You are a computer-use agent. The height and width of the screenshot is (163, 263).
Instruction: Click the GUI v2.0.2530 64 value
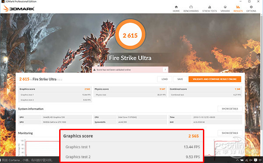(x=199, y=122)
